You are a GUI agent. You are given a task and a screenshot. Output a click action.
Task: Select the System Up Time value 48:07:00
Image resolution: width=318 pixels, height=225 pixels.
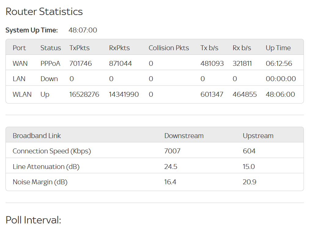click(x=83, y=30)
